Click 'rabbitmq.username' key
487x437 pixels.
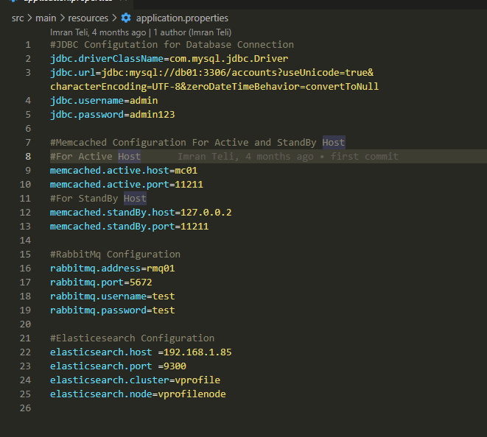pos(98,296)
